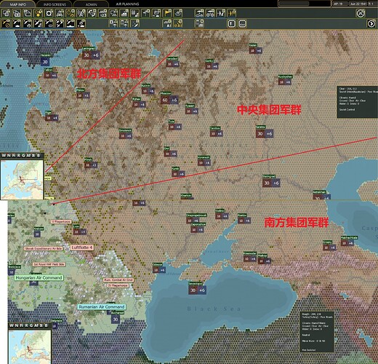Toggle the first map-mode icon in second toolbar row

tap(6, 24)
